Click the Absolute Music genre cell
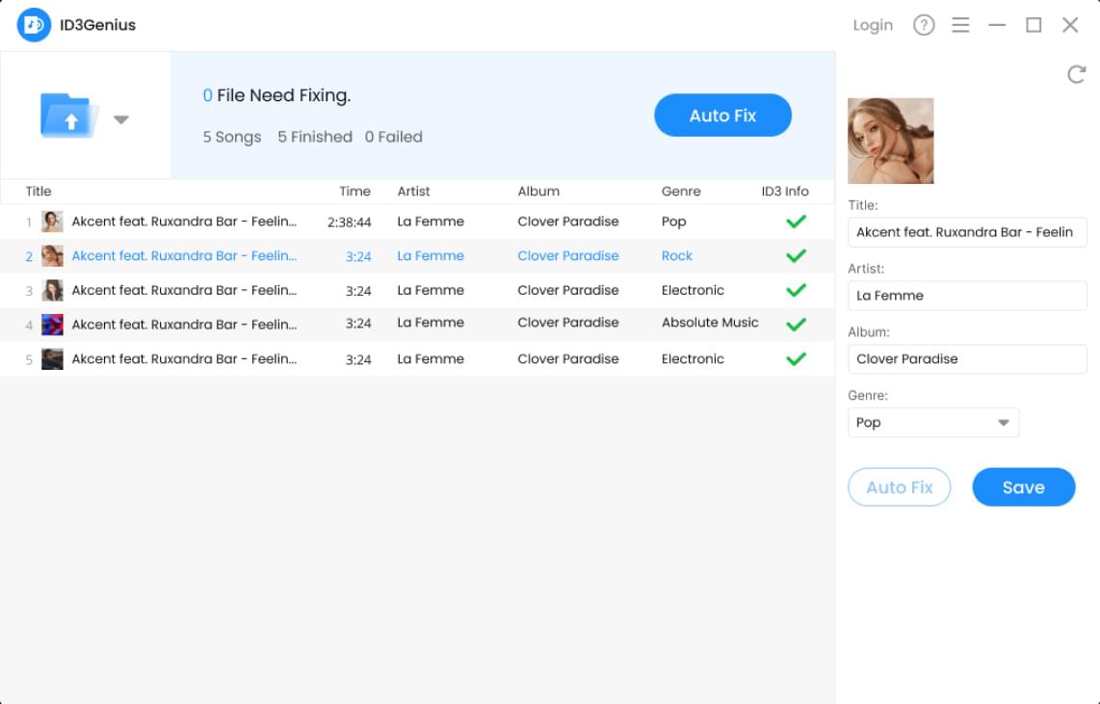The width and height of the screenshot is (1100, 704). pyautogui.click(x=710, y=323)
